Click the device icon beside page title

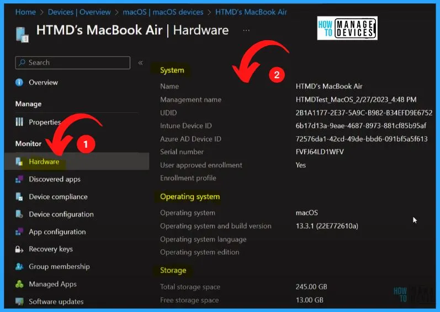22,34
